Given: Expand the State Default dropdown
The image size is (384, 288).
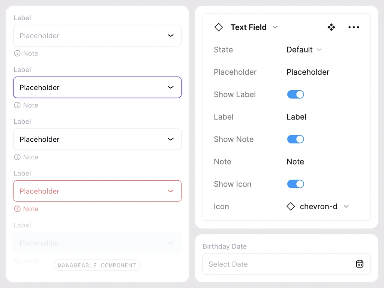Looking at the screenshot, I should pyautogui.click(x=319, y=49).
